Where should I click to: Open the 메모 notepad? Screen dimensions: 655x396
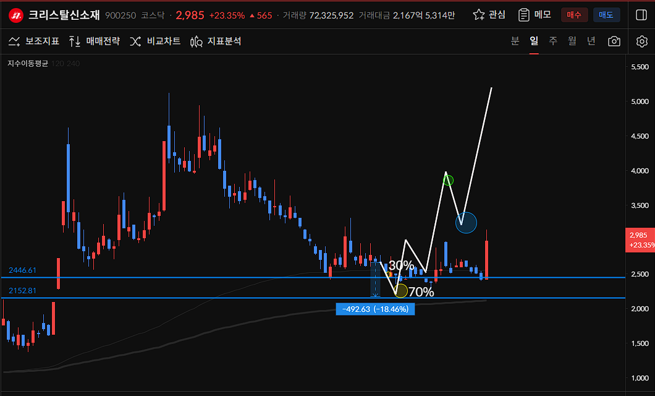[x=535, y=15]
